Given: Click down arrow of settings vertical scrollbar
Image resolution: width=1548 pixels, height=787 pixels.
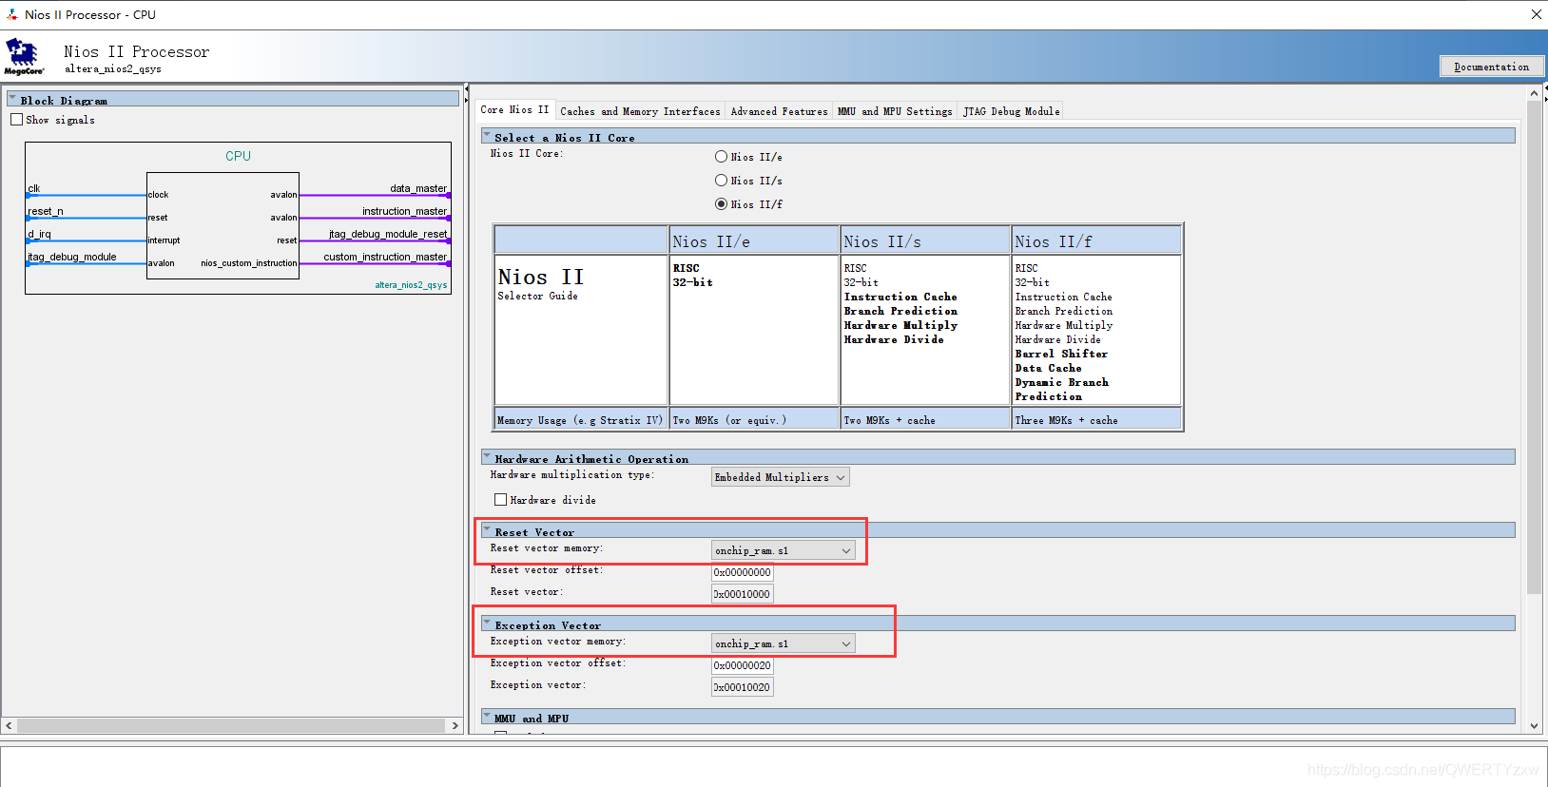Looking at the screenshot, I should pyautogui.click(x=1534, y=726).
